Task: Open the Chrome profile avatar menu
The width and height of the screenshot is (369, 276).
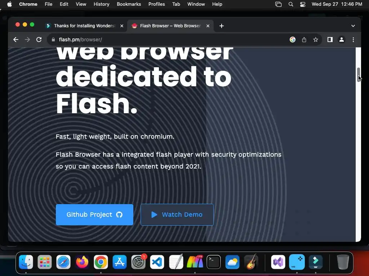Action: coord(342,40)
